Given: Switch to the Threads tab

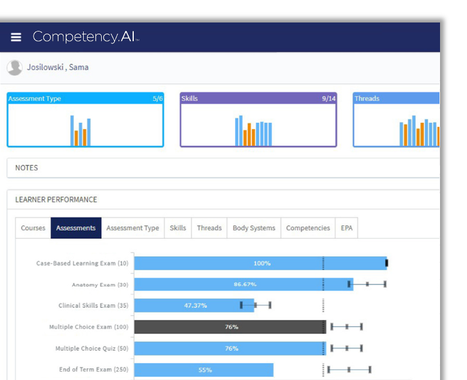Looking at the screenshot, I should click(x=209, y=228).
